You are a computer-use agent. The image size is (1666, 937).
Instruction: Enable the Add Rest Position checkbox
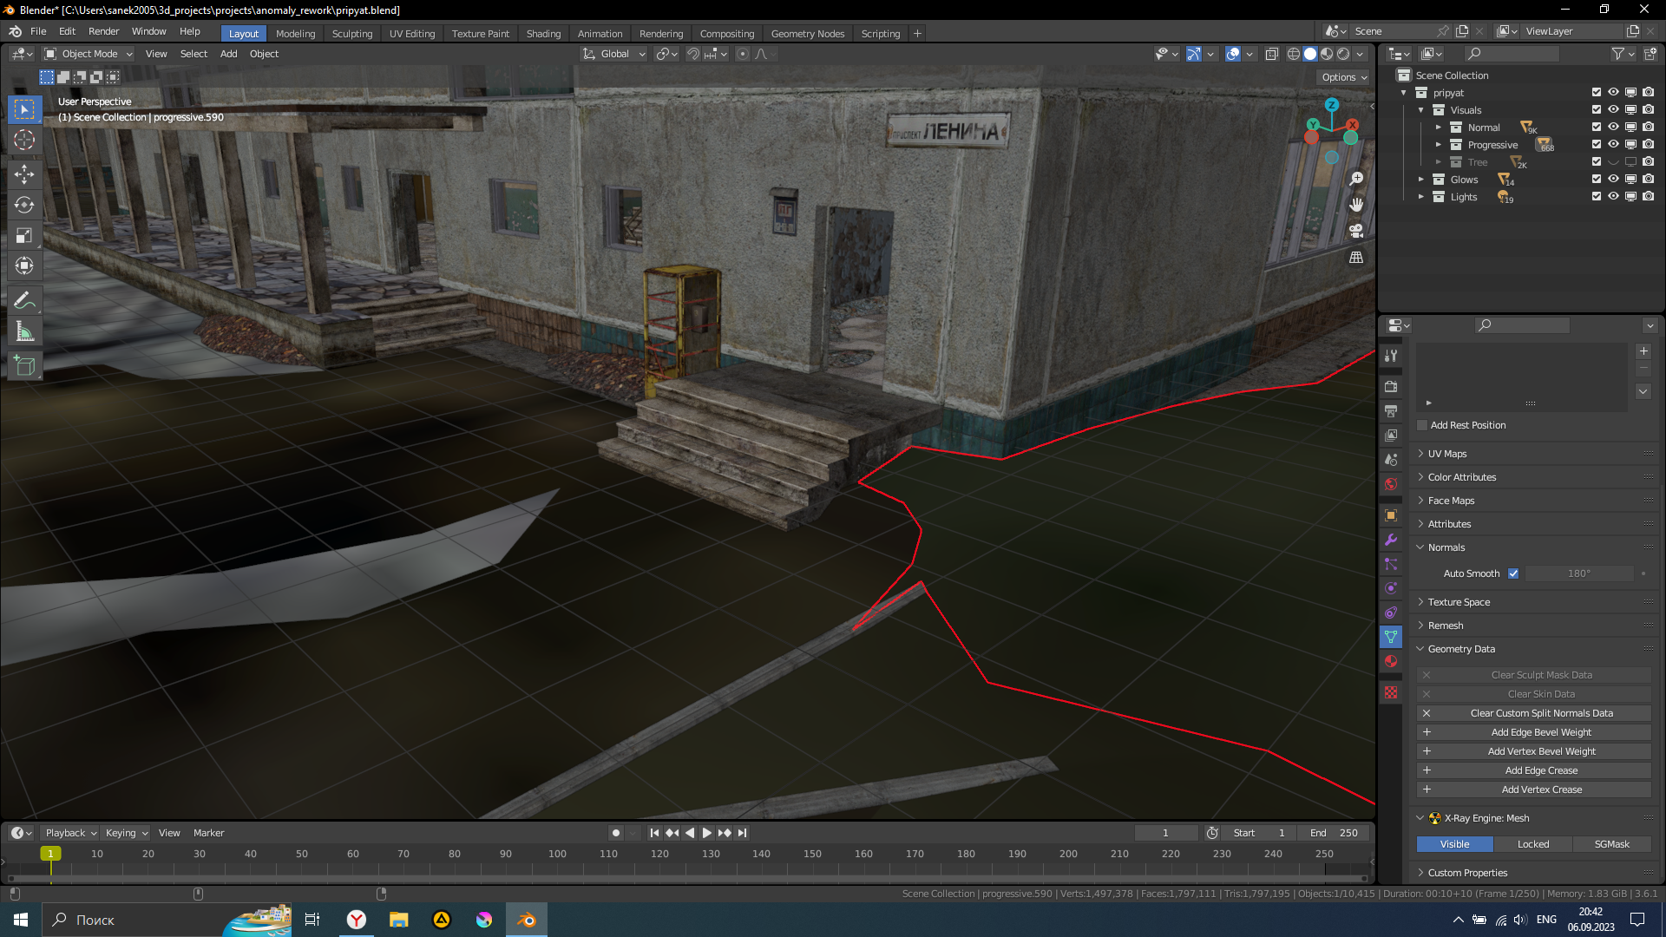[x=1422, y=425]
